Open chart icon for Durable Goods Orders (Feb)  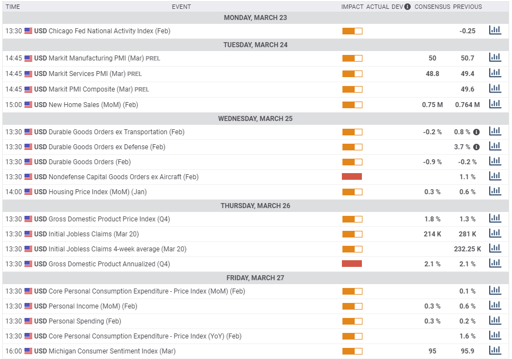[x=495, y=161]
